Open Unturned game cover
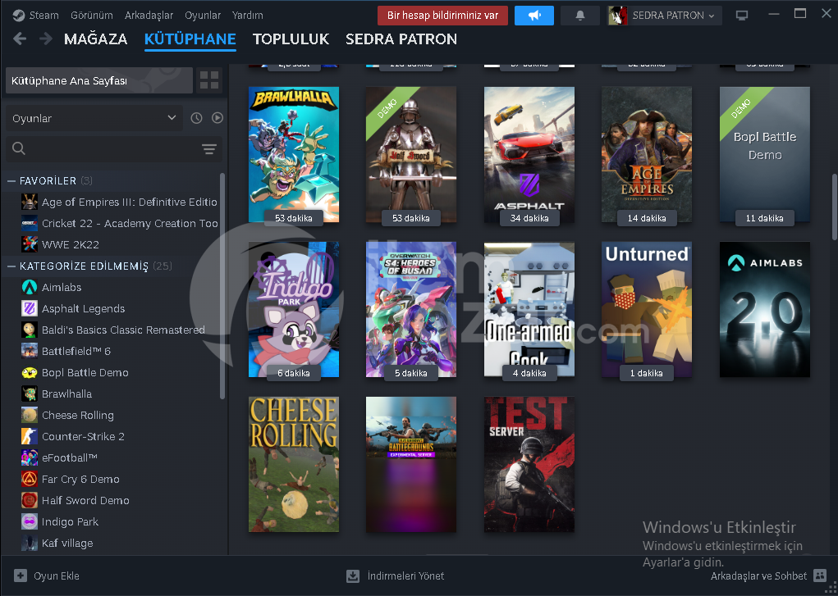The image size is (838, 596). coord(647,309)
